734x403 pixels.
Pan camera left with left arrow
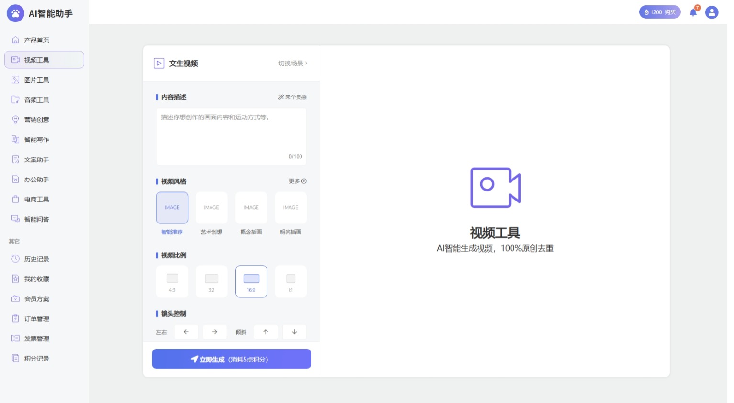point(186,332)
